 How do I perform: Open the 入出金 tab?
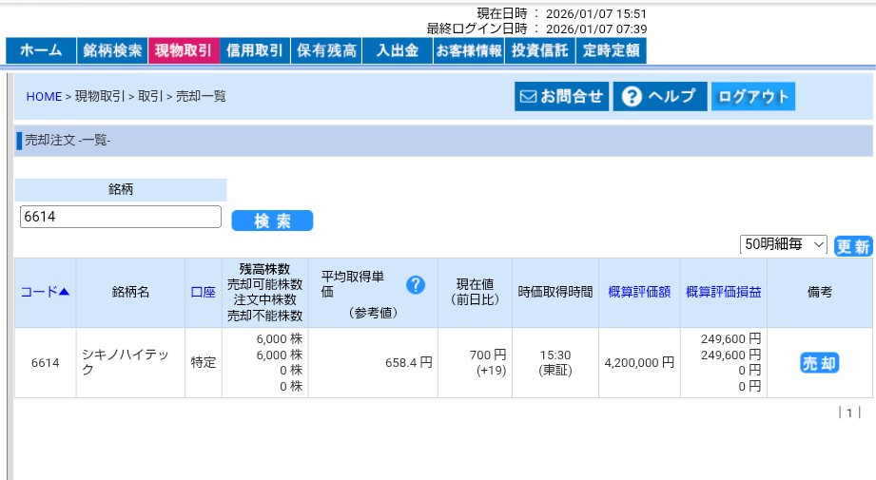(397, 50)
